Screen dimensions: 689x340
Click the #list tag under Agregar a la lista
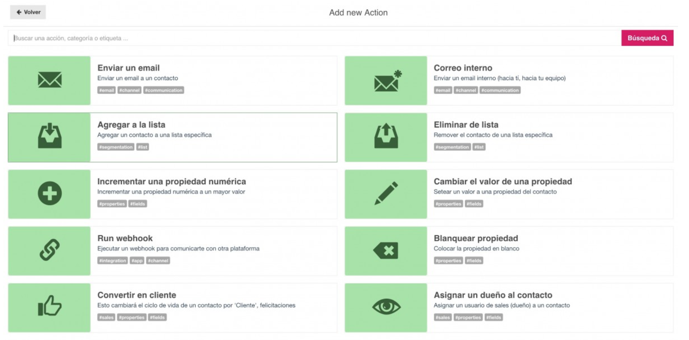coord(143,147)
